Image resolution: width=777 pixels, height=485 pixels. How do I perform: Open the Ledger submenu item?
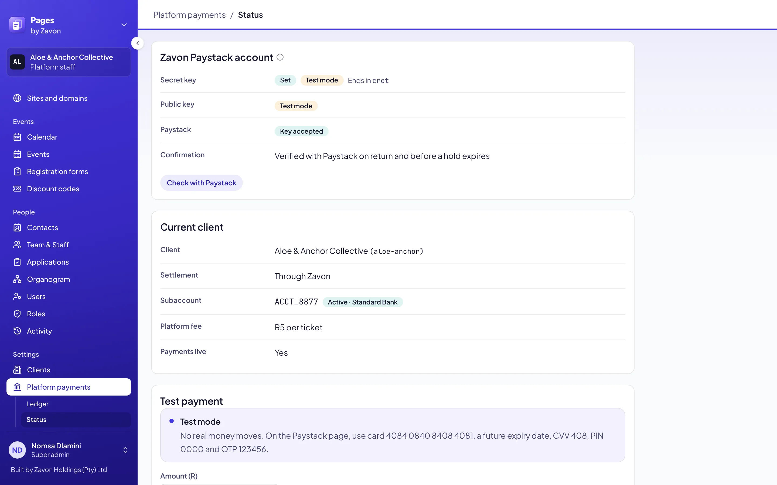coord(76,404)
